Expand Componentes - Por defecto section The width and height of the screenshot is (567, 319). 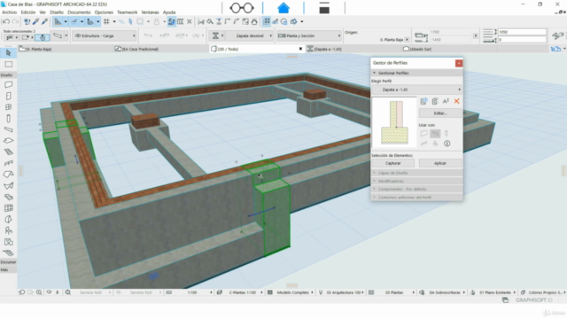coord(416,189)
